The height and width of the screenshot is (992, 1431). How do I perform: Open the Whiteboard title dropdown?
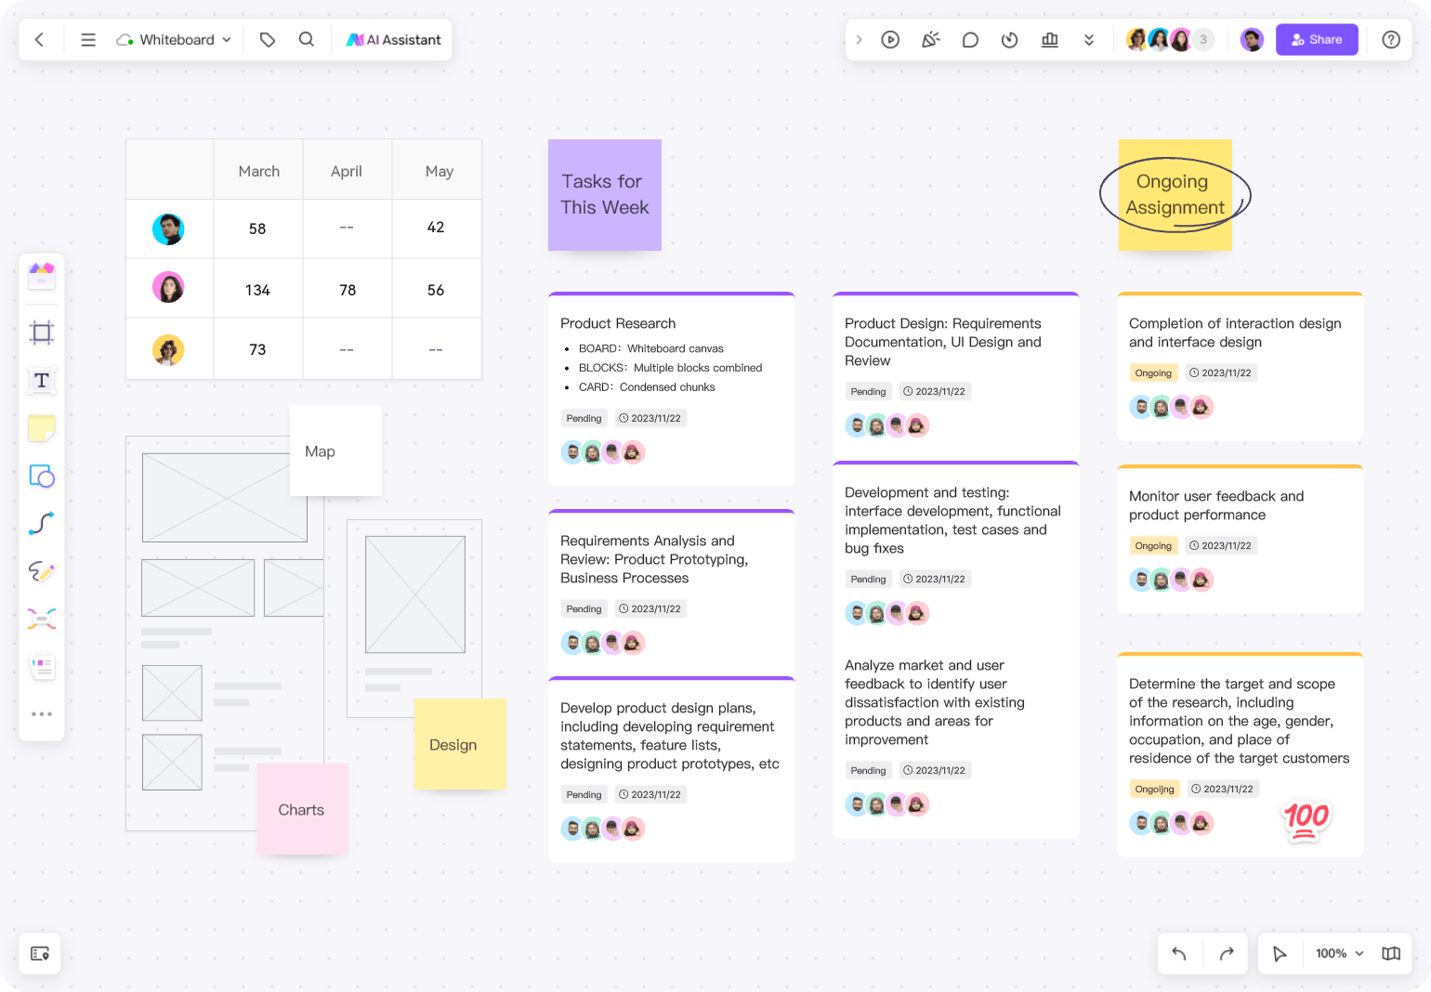coord(174,40)
